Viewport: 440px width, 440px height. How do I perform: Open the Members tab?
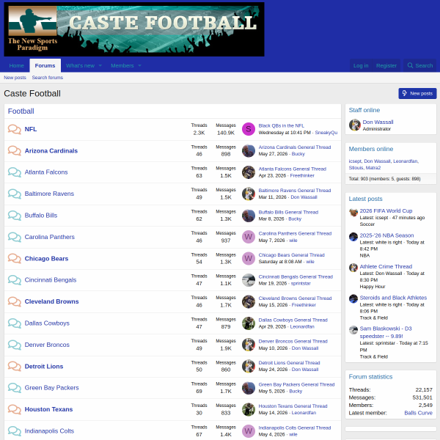click(122, 66)
